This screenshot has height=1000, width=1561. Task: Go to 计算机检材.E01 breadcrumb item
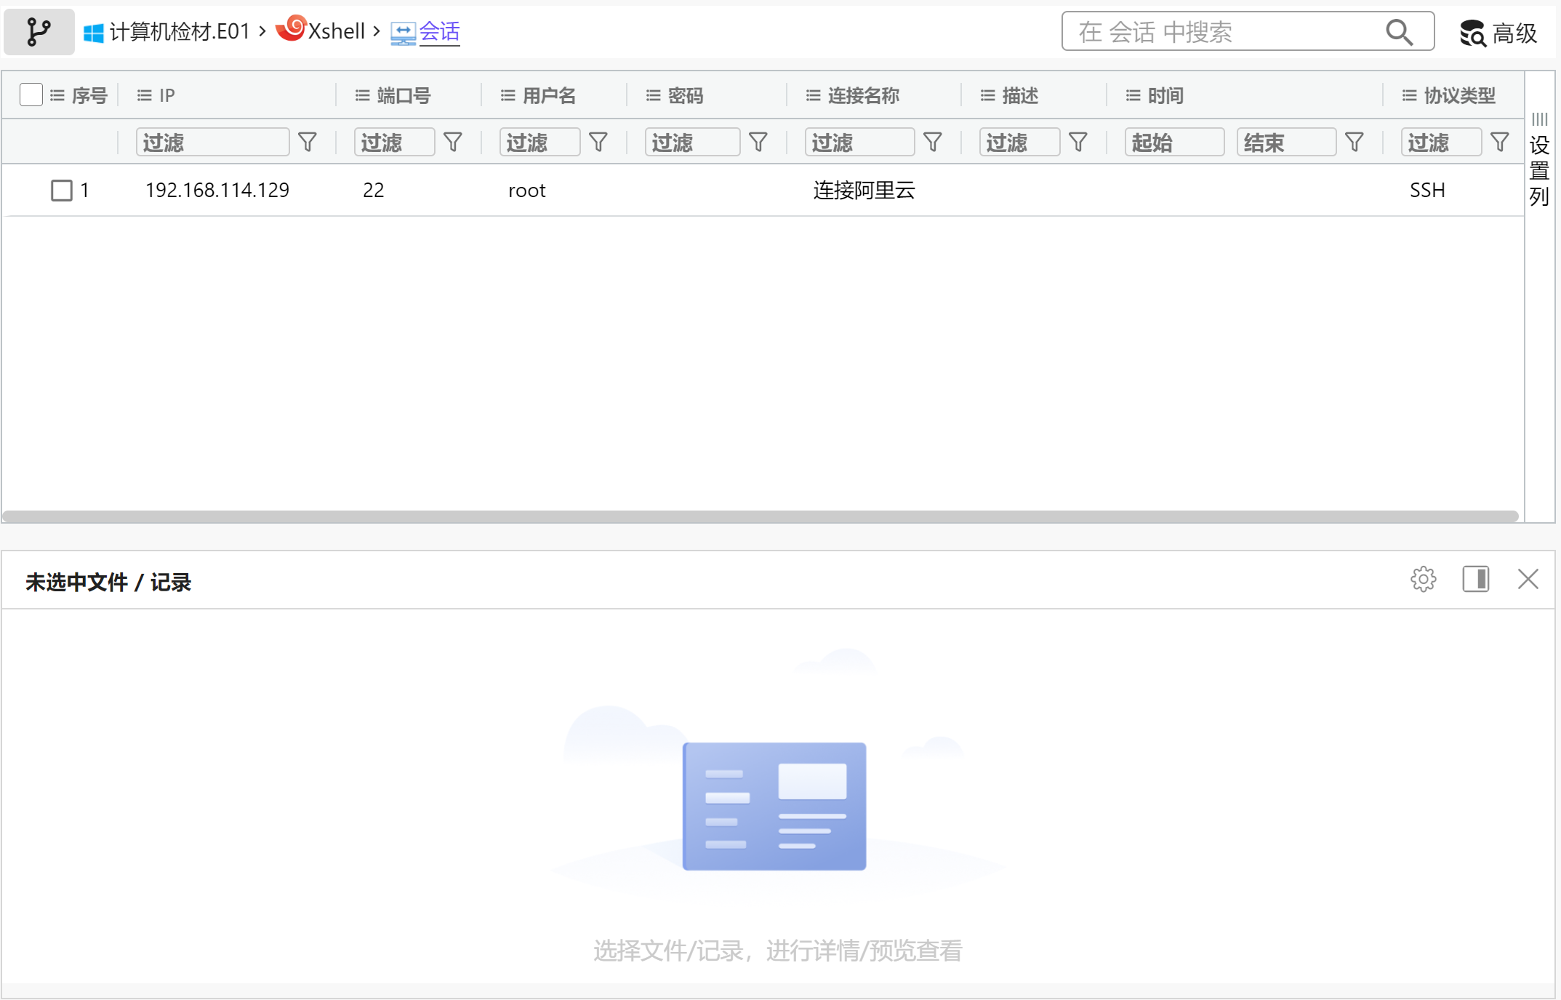[x=179, y=31]
